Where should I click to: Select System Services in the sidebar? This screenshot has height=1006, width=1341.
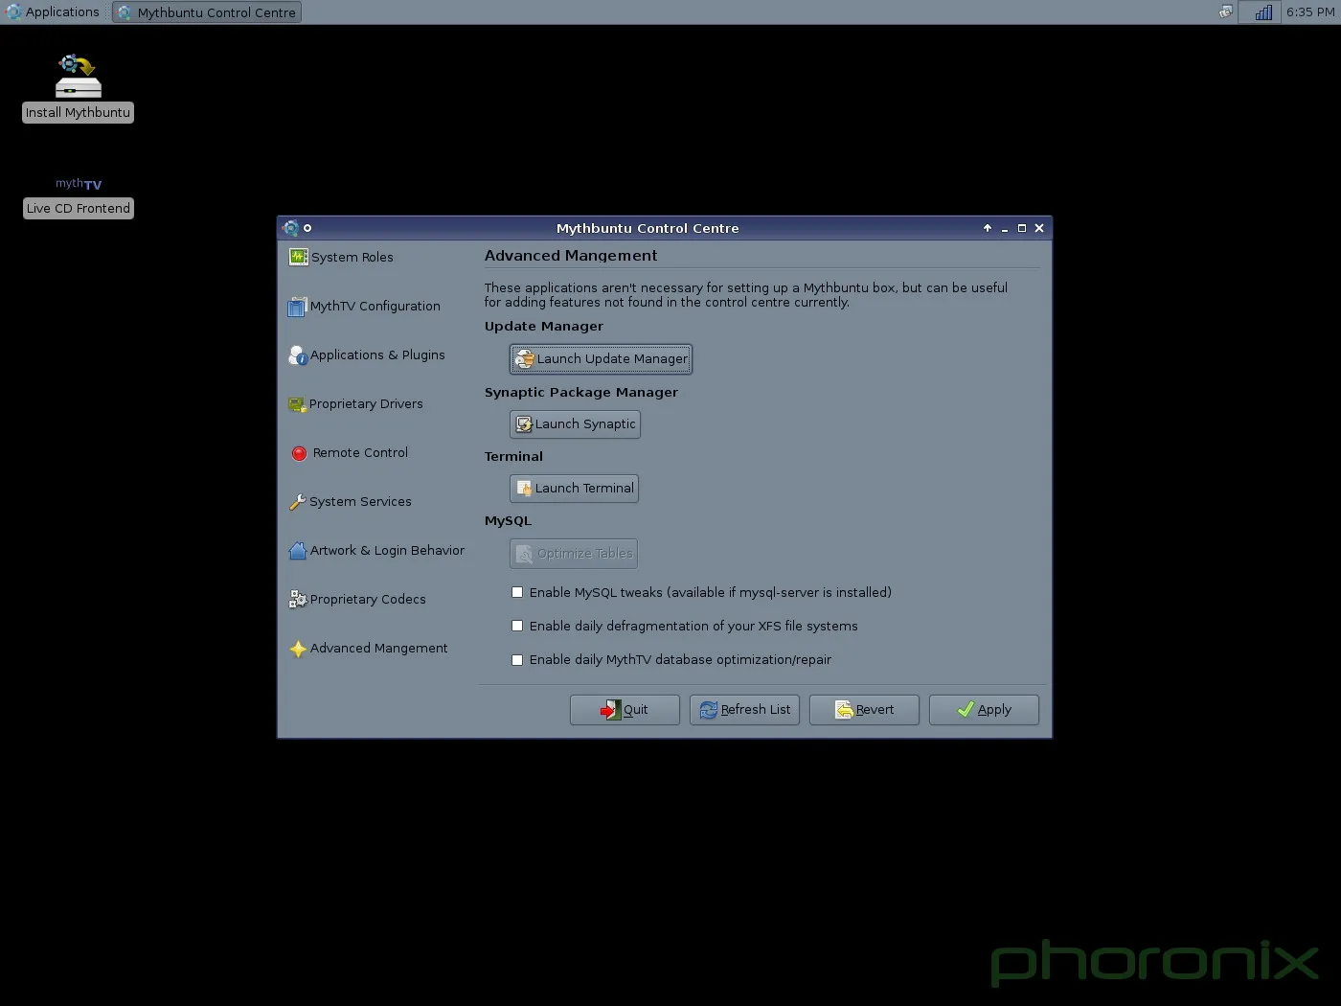350,502
